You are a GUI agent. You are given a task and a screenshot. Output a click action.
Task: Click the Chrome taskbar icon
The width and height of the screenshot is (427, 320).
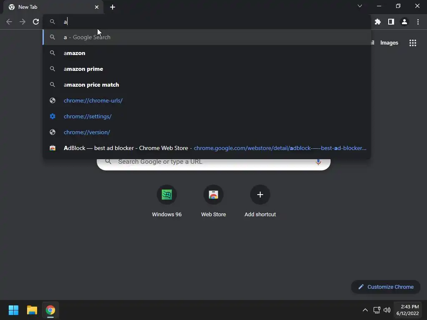point(50,310)
